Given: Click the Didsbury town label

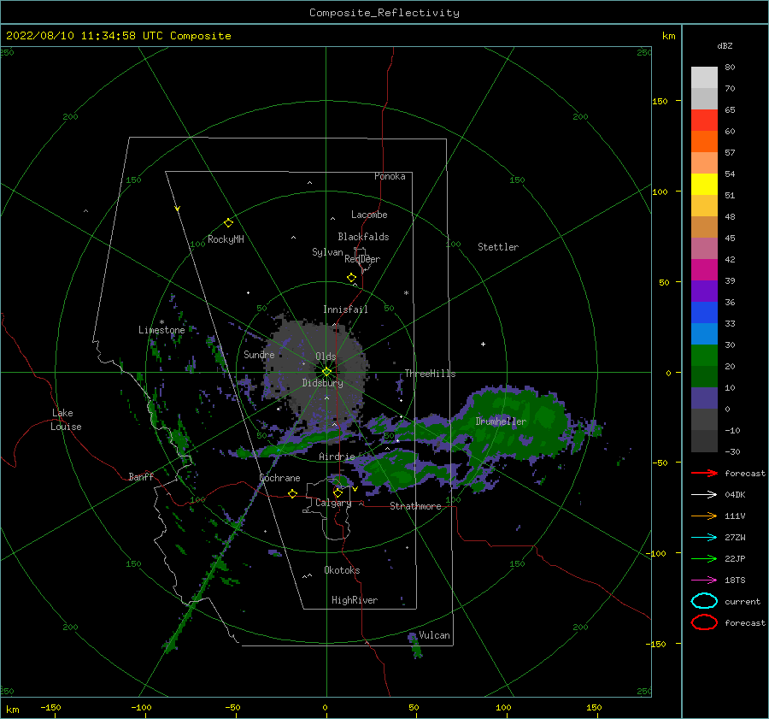Looking at the screenshot, I should (x=323, y=383).
